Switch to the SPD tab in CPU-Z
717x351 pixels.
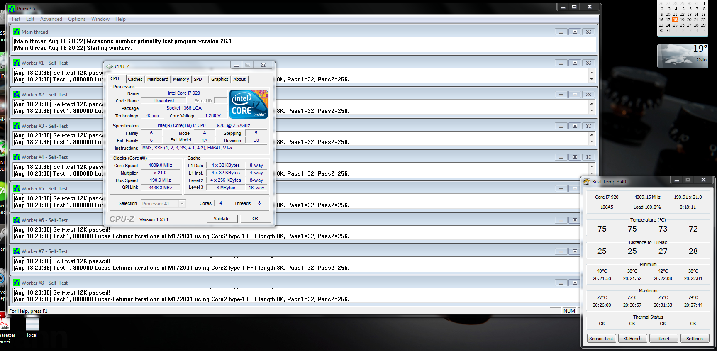pyautogui.click(x=198, y=79)
